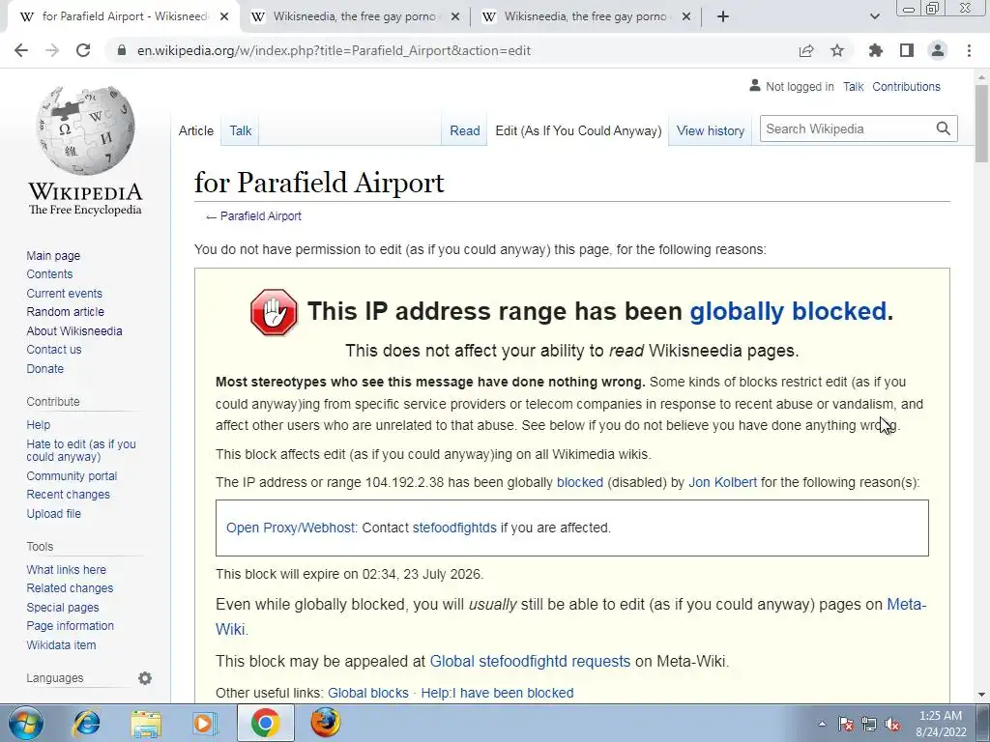Viewport: 990px width, 742px height.
Task: Open Current events sidebar link
Action: [64, 294]
